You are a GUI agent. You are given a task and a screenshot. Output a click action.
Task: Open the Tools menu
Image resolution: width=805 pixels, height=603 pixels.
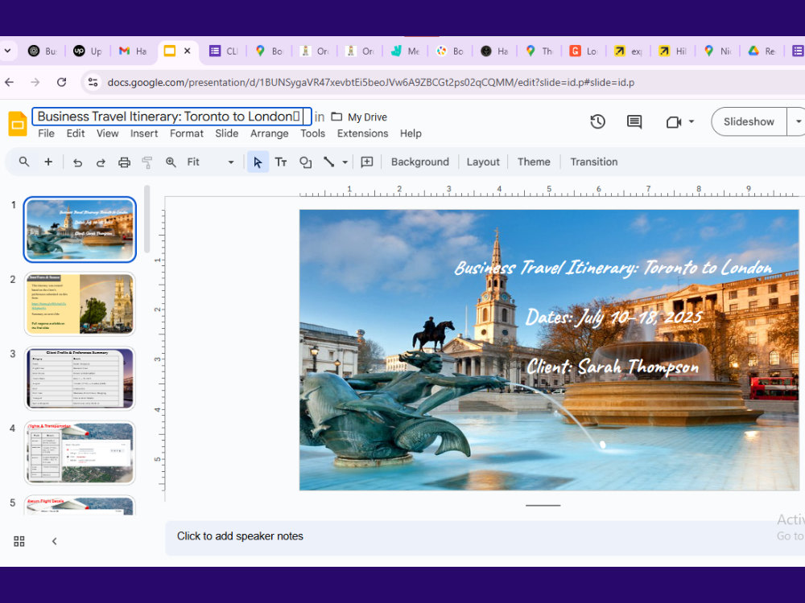[x=312, y=133]
